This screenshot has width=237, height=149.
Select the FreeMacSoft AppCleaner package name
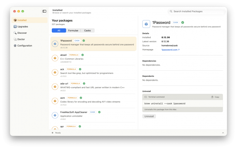[74, 112]
